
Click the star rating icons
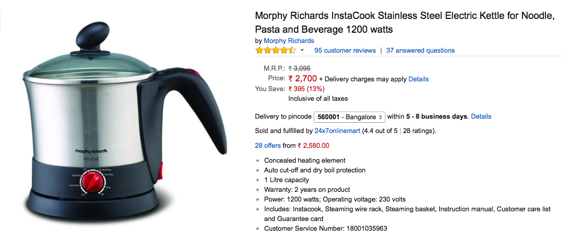coord(275,51)
